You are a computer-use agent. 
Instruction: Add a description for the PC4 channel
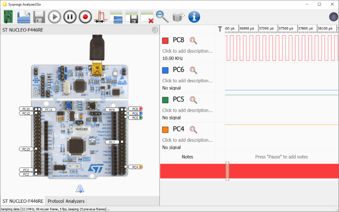point(187,140)
